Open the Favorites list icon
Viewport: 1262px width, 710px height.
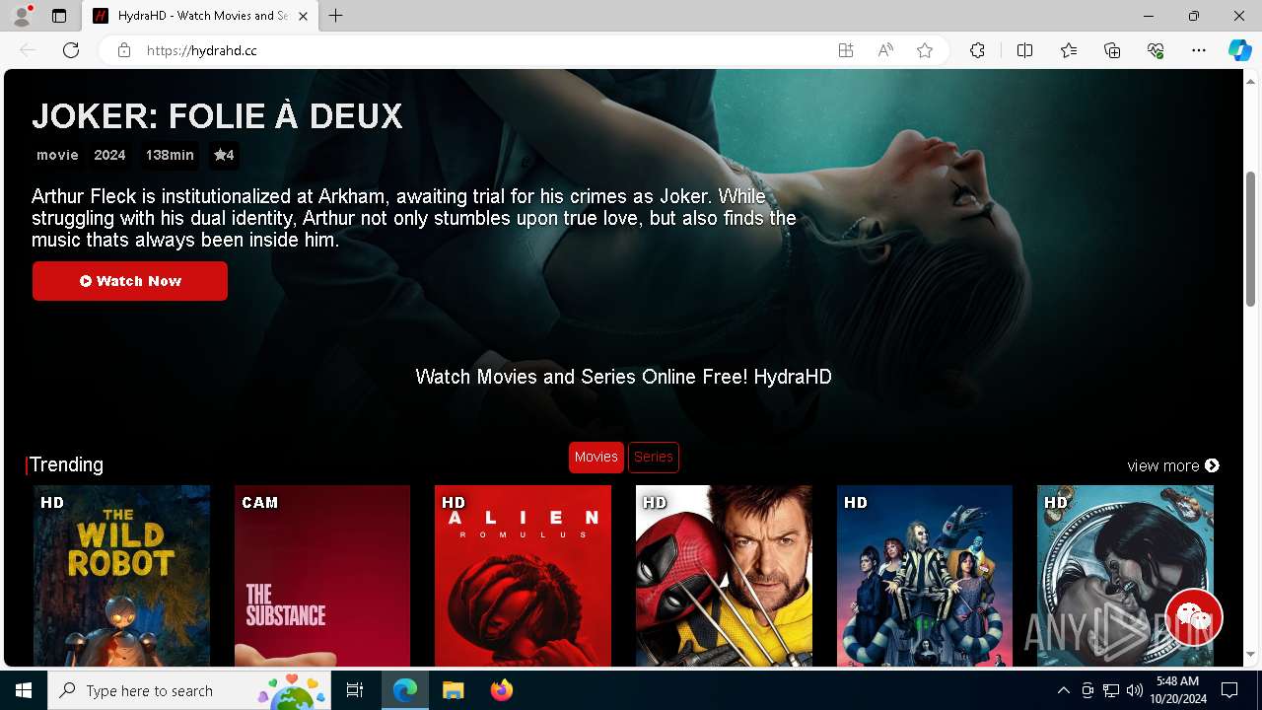[x=1069, y=50]
